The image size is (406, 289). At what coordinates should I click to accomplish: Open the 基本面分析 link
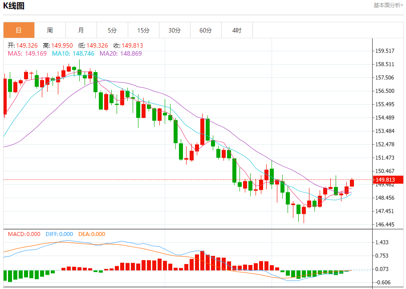pos(388,5)
